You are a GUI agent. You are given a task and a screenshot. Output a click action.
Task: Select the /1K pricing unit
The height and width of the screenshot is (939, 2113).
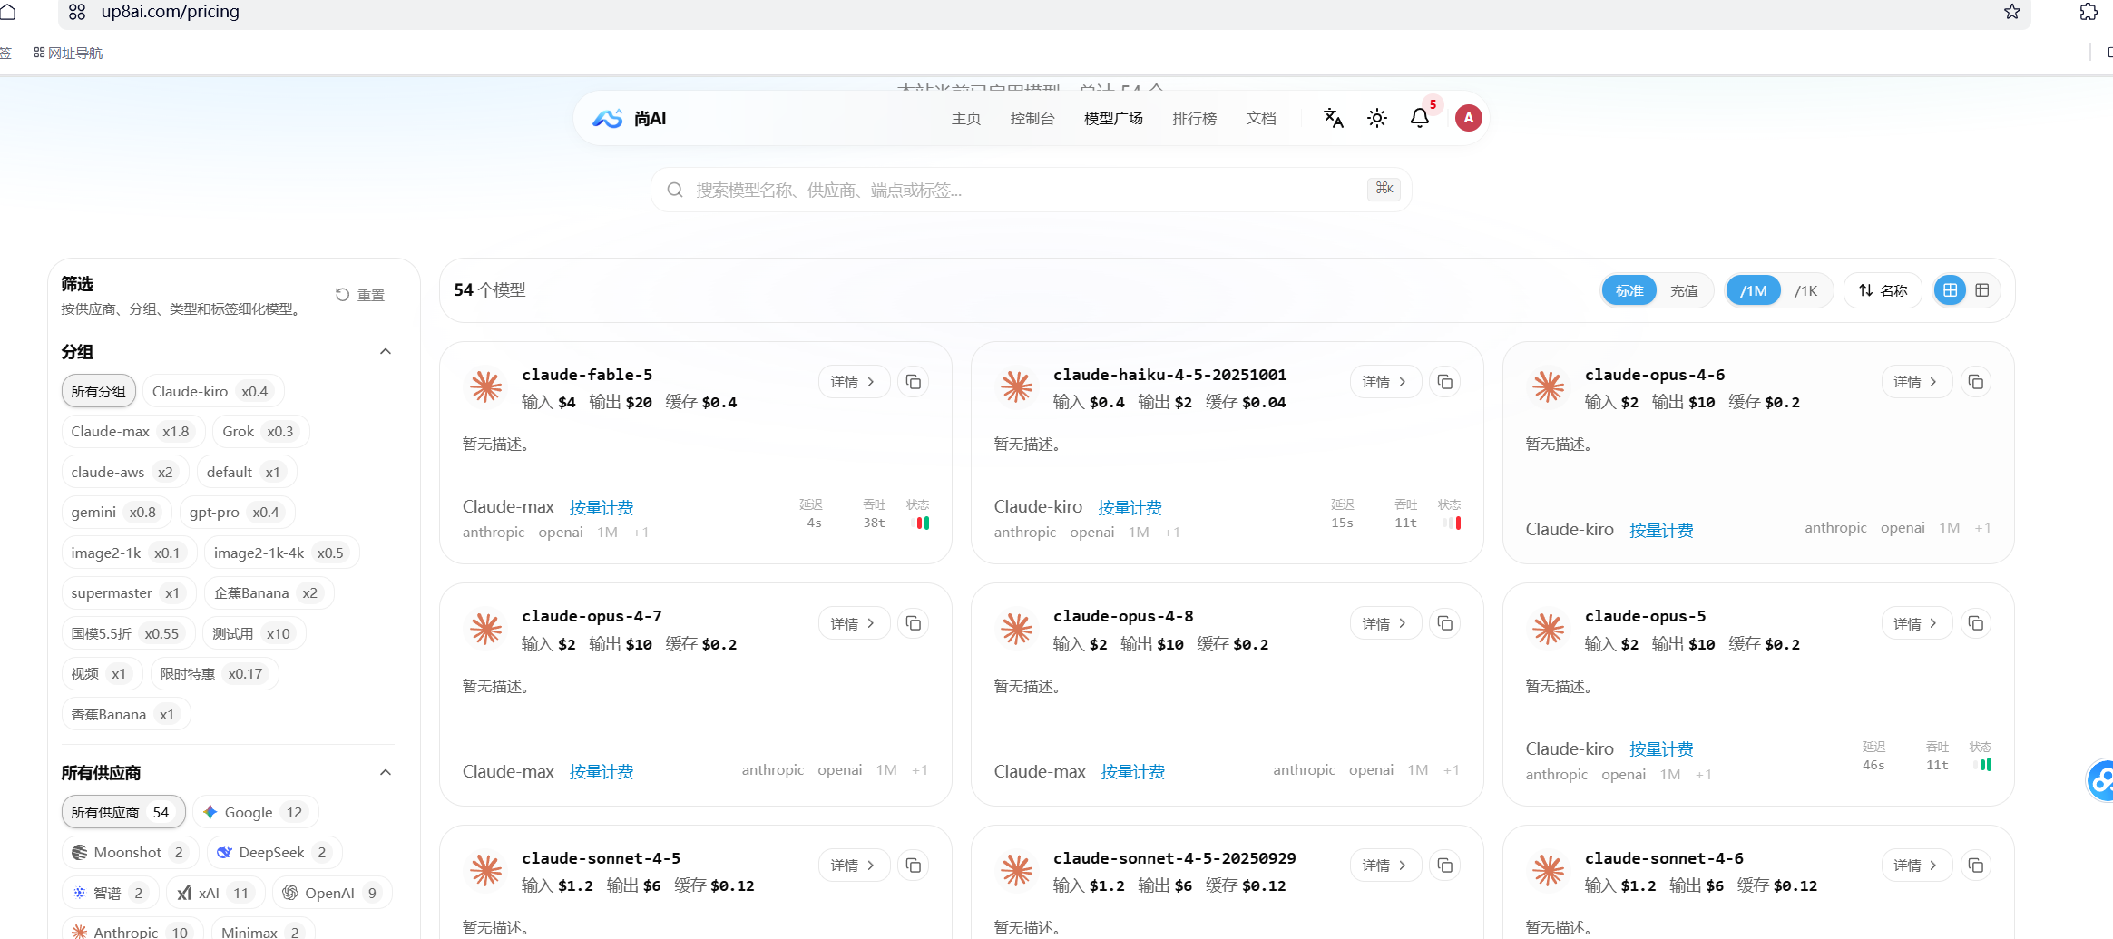(x=1805, y=291)
